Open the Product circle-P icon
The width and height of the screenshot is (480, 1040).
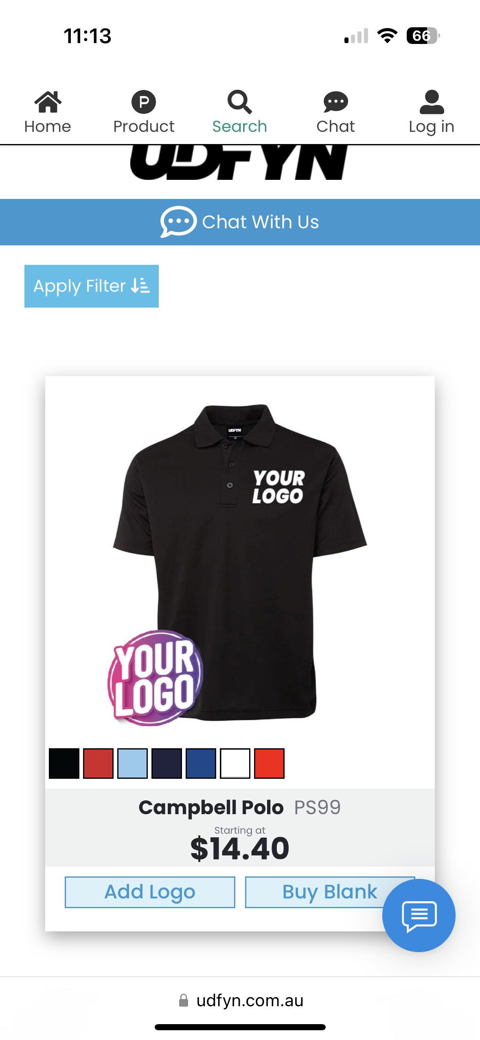144,102
